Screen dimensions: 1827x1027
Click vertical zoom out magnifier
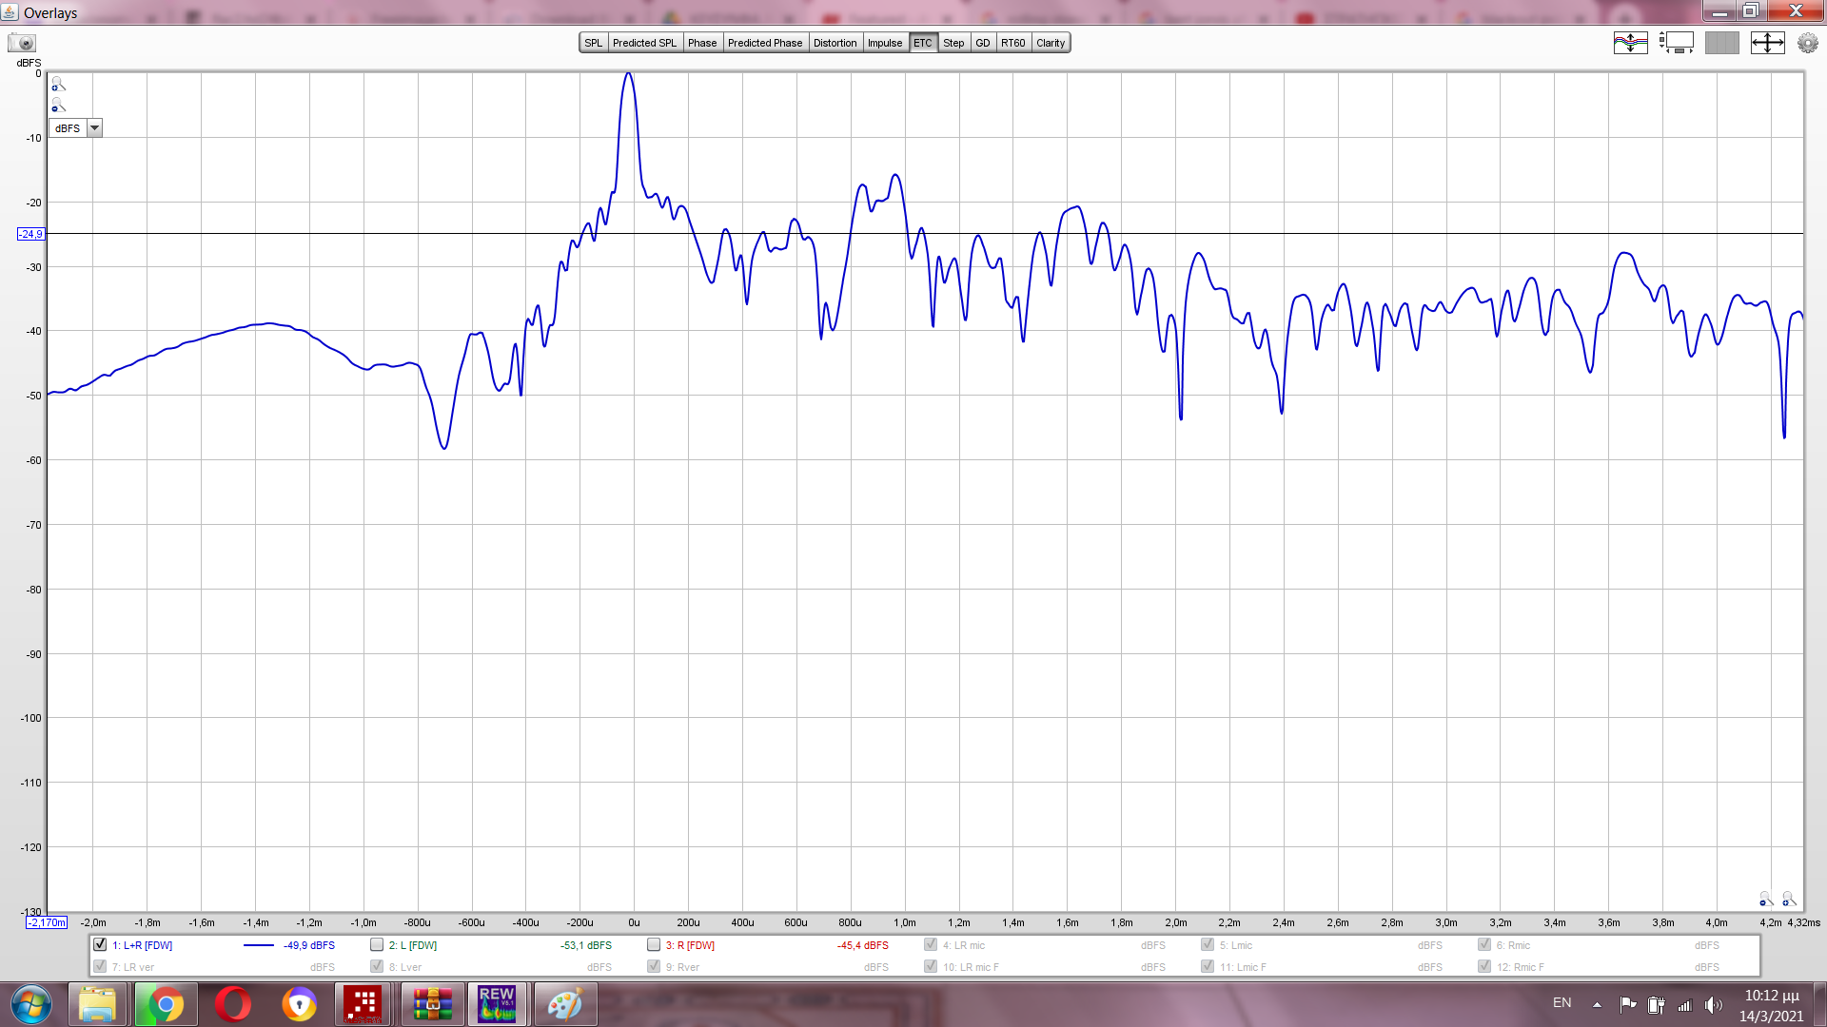pos(58,106)
